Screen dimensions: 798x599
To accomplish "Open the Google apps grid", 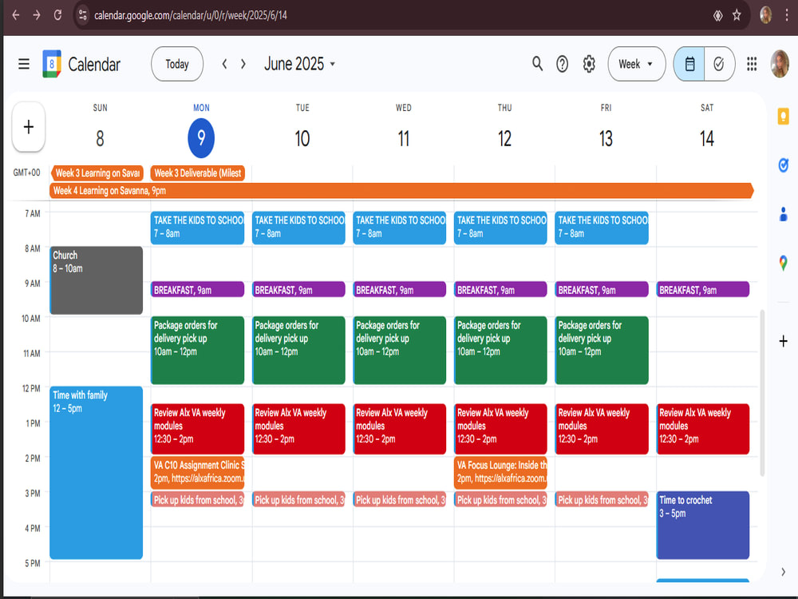I will coord(752,64).
